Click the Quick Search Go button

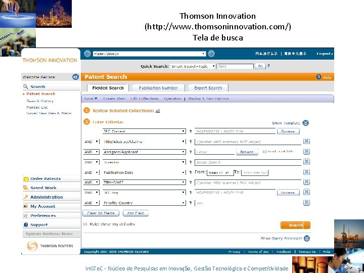click(x=260, y=66)
